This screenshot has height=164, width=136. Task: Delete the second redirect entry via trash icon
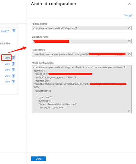coord(13,64)
